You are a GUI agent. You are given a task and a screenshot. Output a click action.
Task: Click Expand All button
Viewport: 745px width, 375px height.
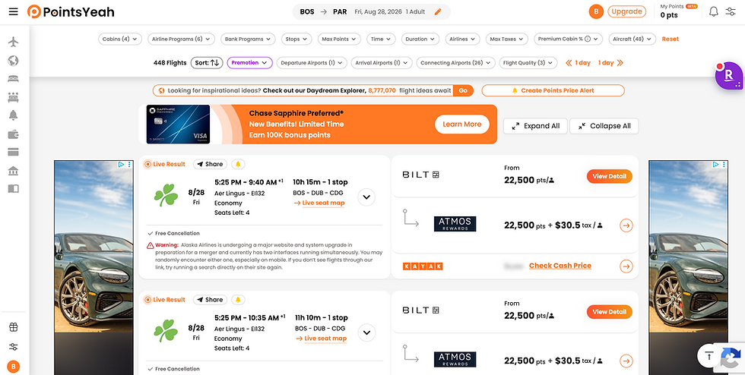(x=535, y=126)
